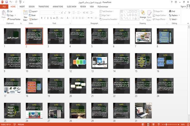Viewport: 190px width, 126px height.
Task: Click PERSIAN language indicator in status bar
Action: click(x=21, y=124)
